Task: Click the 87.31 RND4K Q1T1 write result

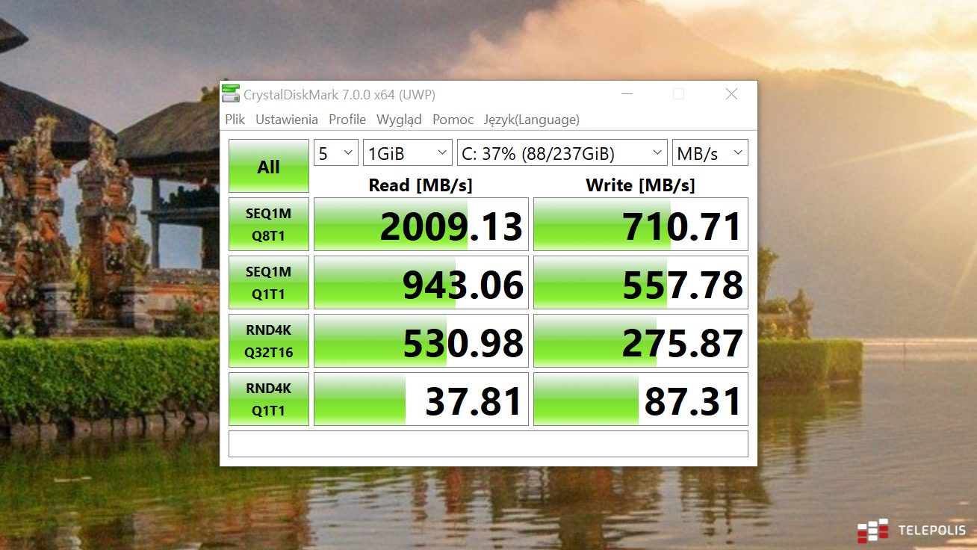Action: pyautogui.click(x=641, y=400)
